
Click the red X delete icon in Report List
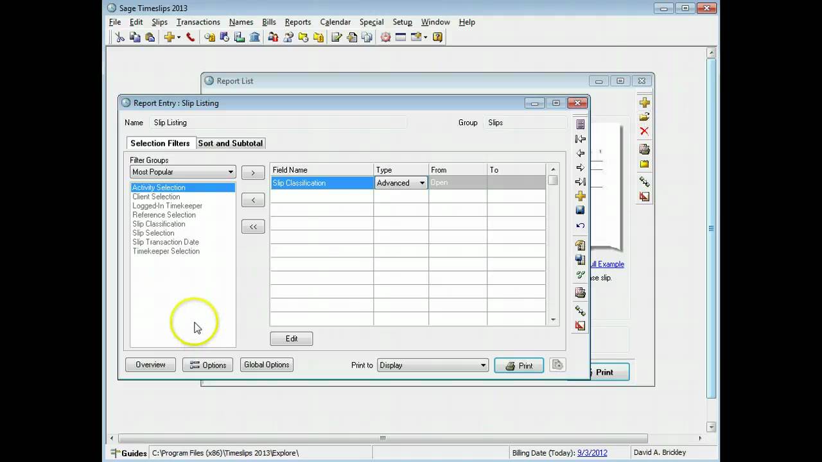point(644,131)
